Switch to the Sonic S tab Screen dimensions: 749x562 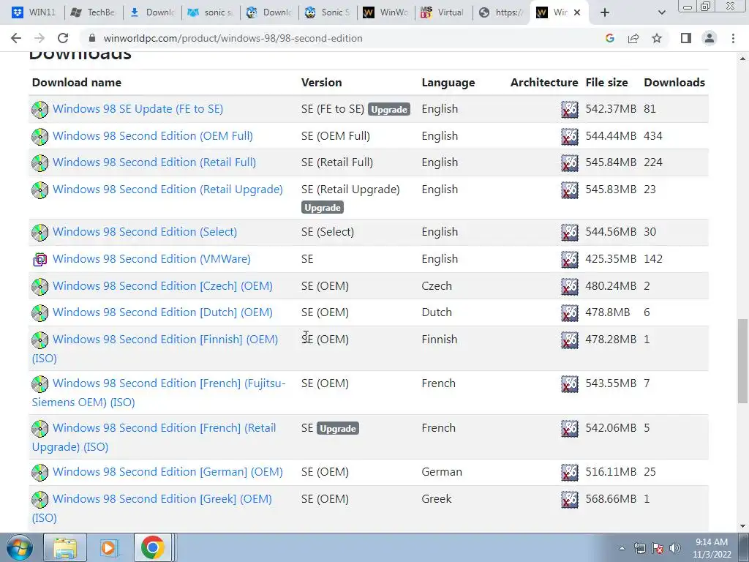(328, 12)
